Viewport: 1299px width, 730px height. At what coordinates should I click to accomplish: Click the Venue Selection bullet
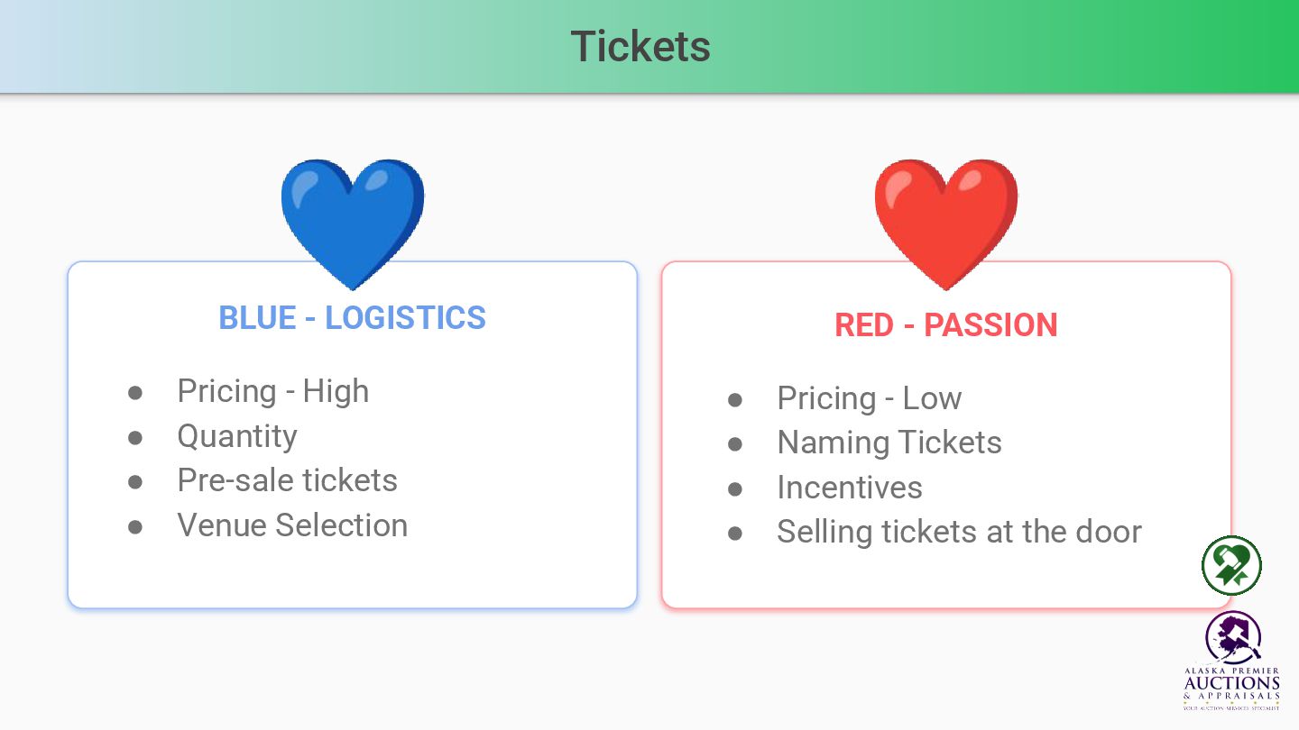[x=292, y=525]
